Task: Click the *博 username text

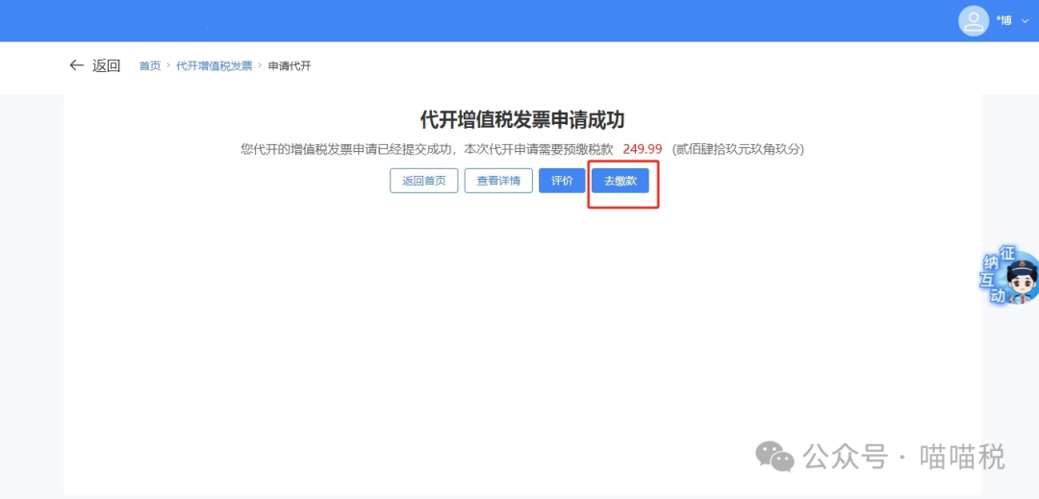Action: (1003, 21)
